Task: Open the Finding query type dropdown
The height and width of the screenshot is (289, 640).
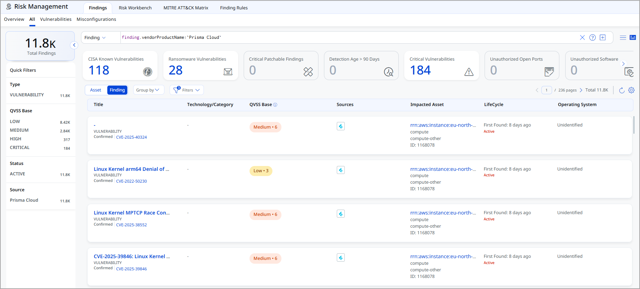Action: [x=95, y=37]
